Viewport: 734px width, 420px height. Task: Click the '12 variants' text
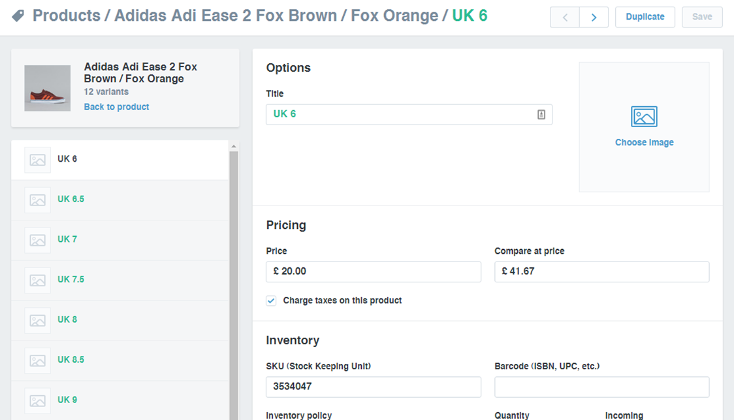(x=106, y=92)
